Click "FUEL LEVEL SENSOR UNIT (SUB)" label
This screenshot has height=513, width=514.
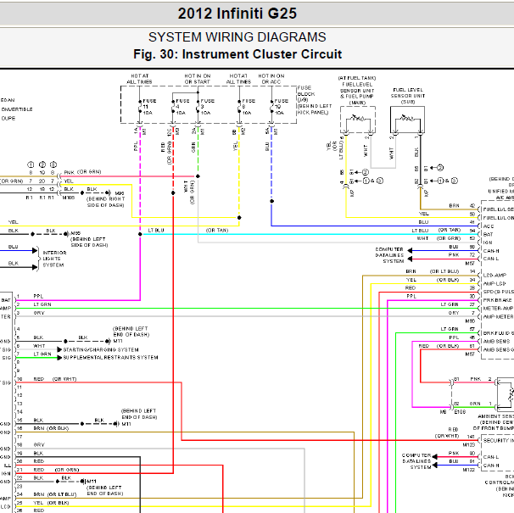click(408, 96)
